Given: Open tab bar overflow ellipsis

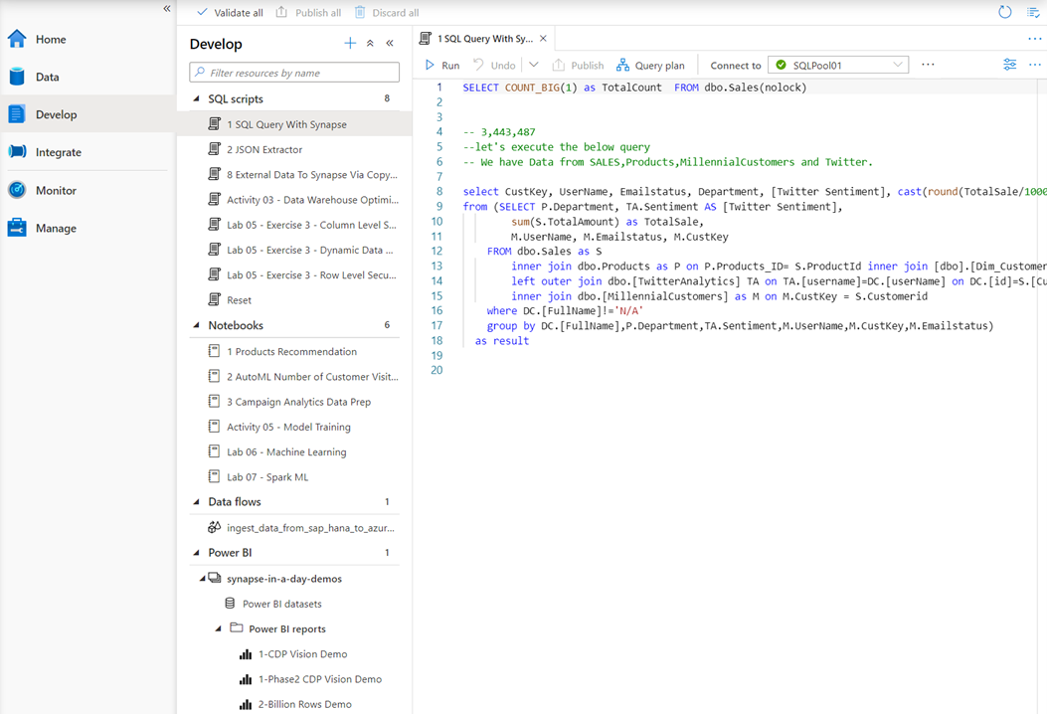Looking at the screenshot, I should point(1034,39).
